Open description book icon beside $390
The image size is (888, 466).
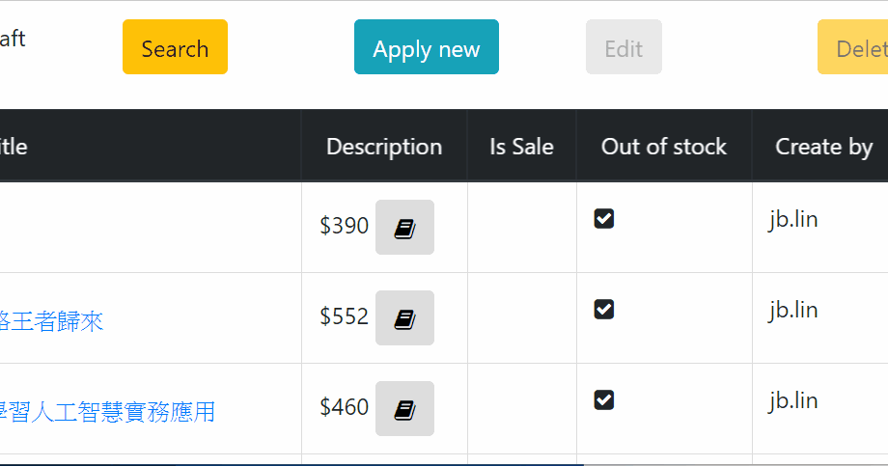pyautogui.click(x=404, y=227)
